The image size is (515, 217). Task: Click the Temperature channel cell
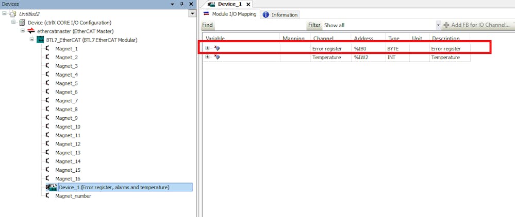(x=331, y=58)
